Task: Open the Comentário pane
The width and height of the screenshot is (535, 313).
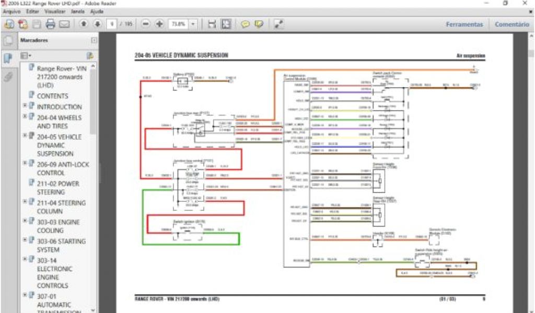Action: [x=511, y=24]
